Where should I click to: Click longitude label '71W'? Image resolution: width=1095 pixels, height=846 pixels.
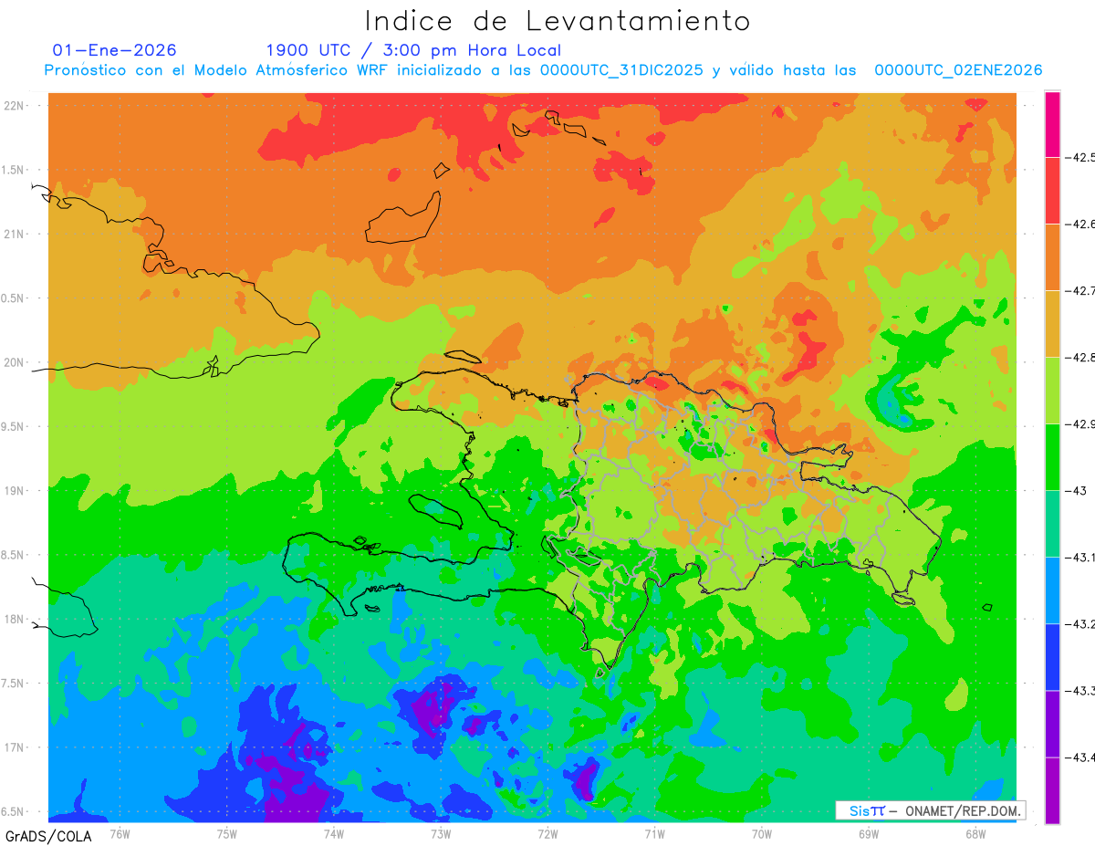[x=654, y=832]
